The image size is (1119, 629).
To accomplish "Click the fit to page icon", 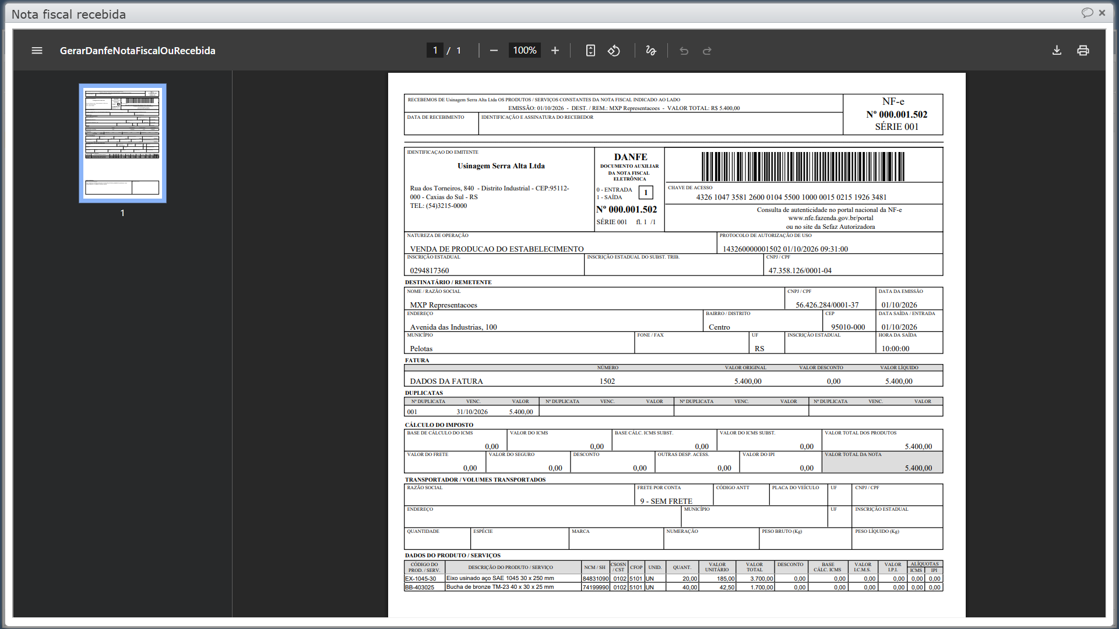I will (590, 51).
